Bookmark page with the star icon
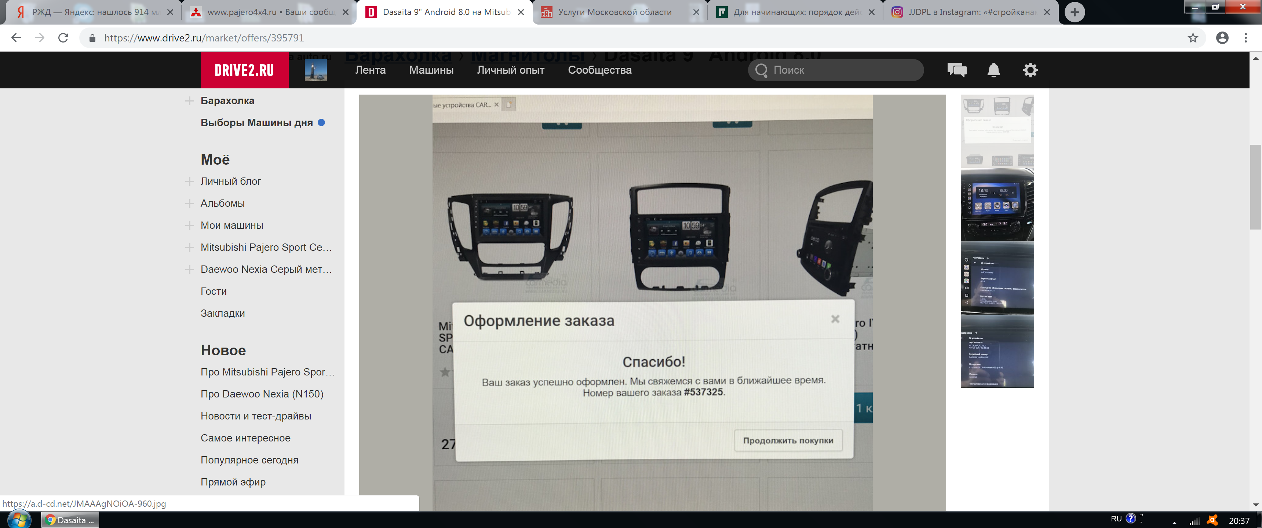 tap(1192, 38)
